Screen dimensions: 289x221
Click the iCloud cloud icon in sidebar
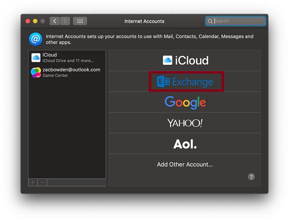point(36,58)
